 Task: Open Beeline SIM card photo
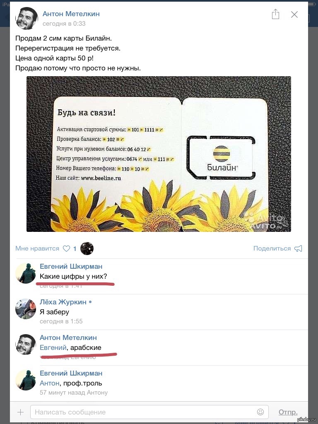coord(159,154)
